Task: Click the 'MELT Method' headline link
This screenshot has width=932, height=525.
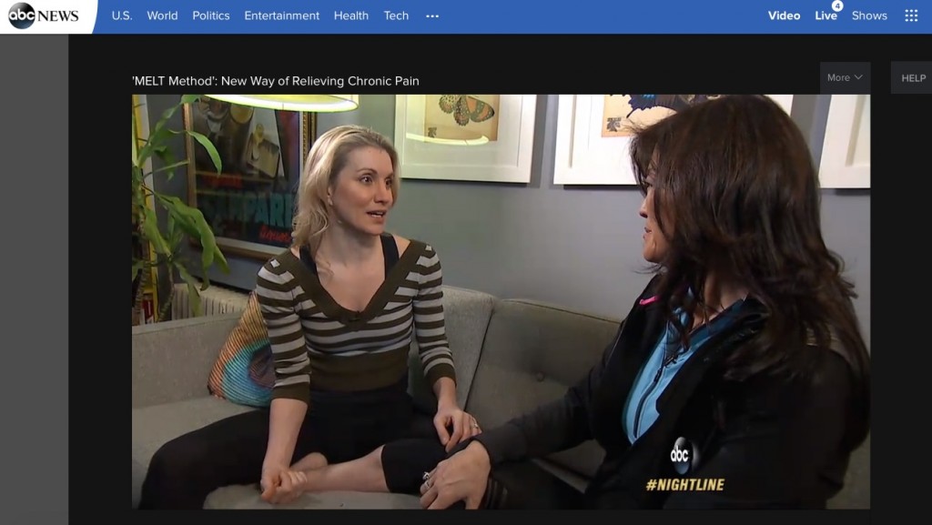Action: pos(274,81)
